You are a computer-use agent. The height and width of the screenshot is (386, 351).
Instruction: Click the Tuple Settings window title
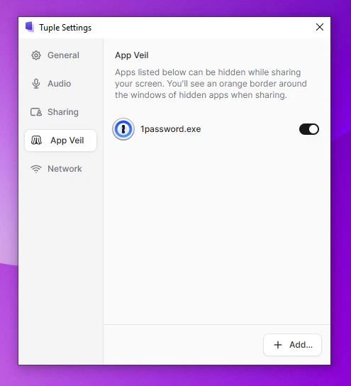(x=65, y=28)
